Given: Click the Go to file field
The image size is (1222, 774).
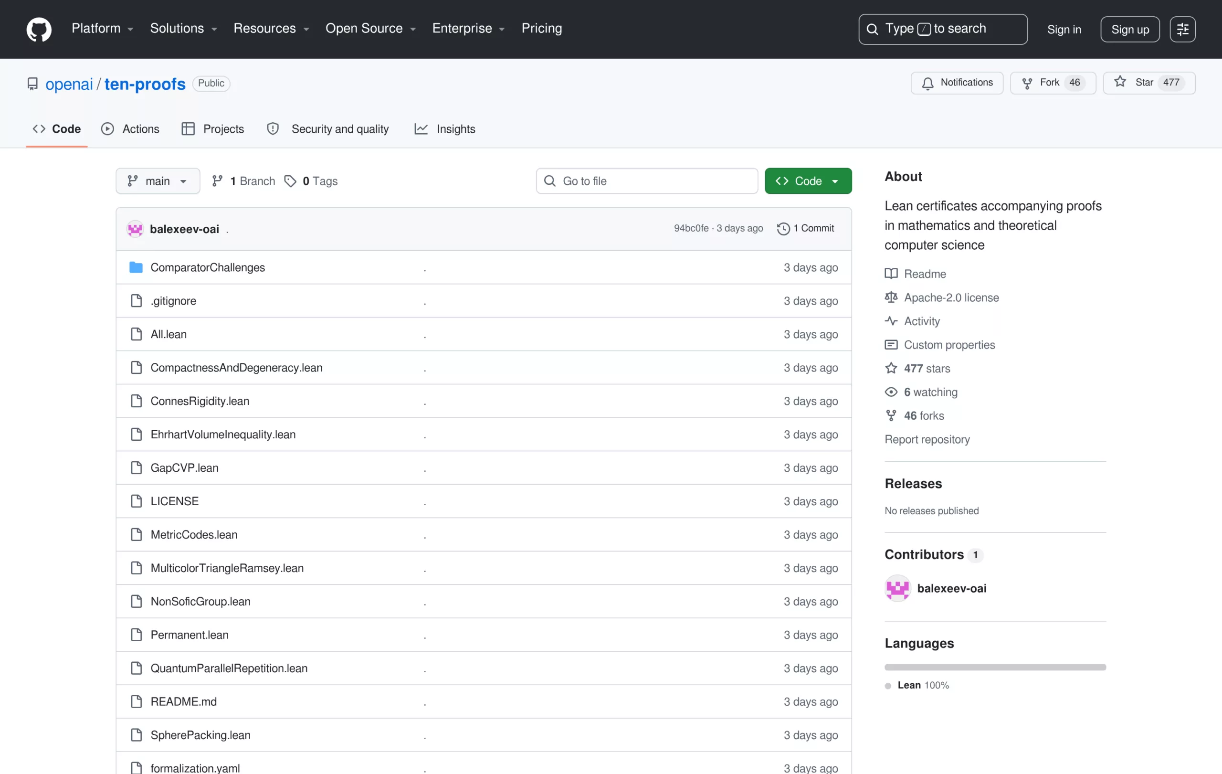Looking at the screenshot, I should 646,181.
